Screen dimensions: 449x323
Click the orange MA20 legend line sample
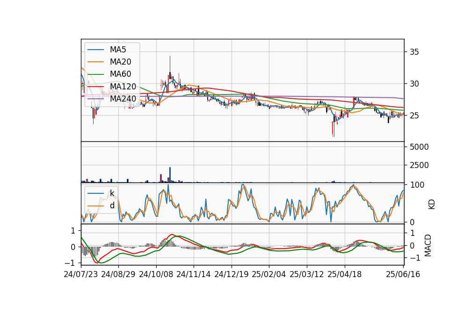pyautogui.click(x=95, y=62)
